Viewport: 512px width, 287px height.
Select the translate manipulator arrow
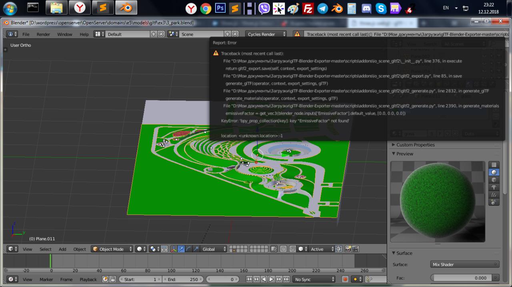point(181,249)
